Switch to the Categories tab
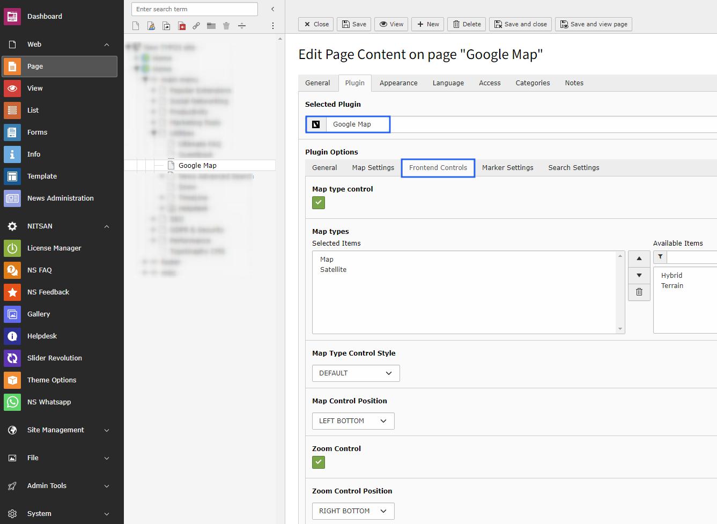 point(533,83)
